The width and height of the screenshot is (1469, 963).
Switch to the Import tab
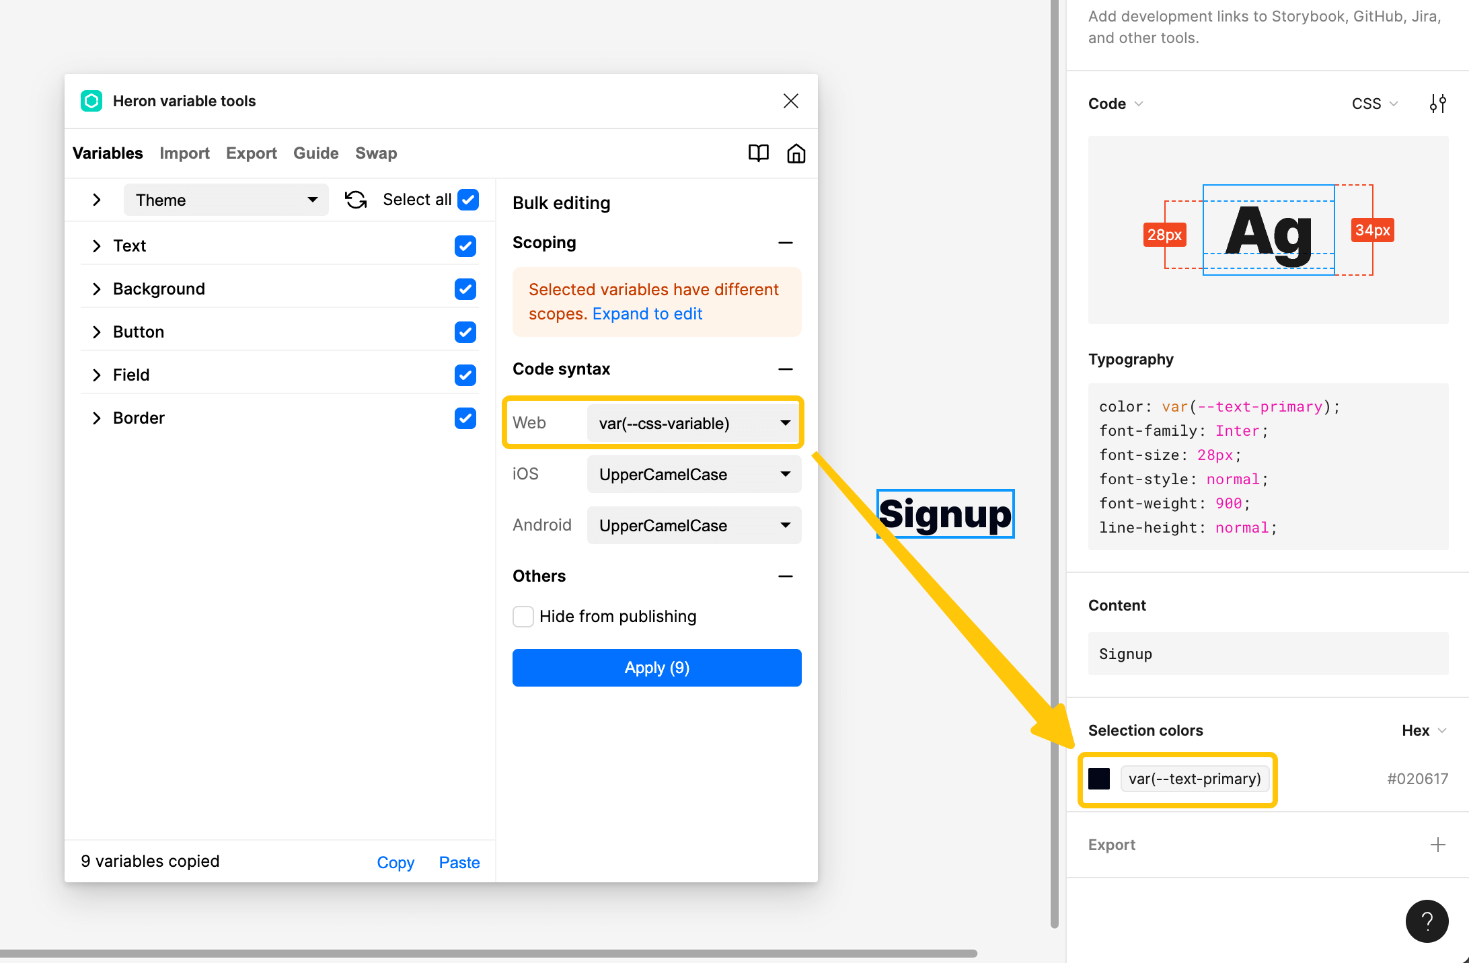tap(183, 151)
